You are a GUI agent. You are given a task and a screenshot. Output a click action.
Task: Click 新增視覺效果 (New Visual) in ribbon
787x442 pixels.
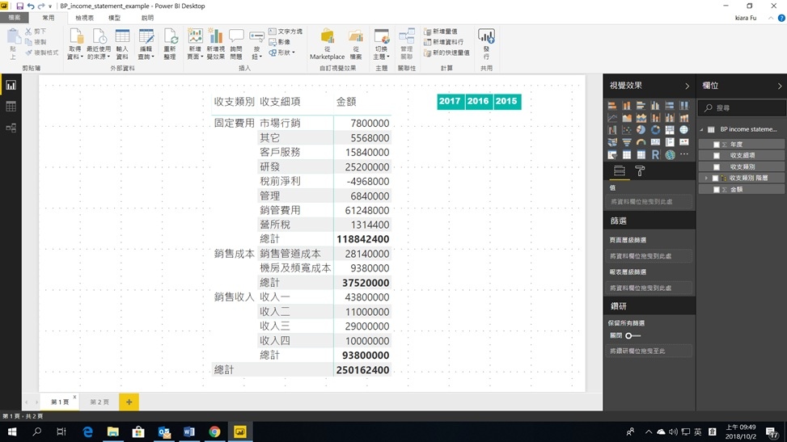[x=215, y=44]
